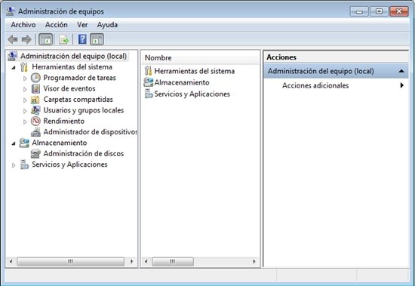
Task: Collapse the Herramientas del sistema node
Action: tap(14, 67)
